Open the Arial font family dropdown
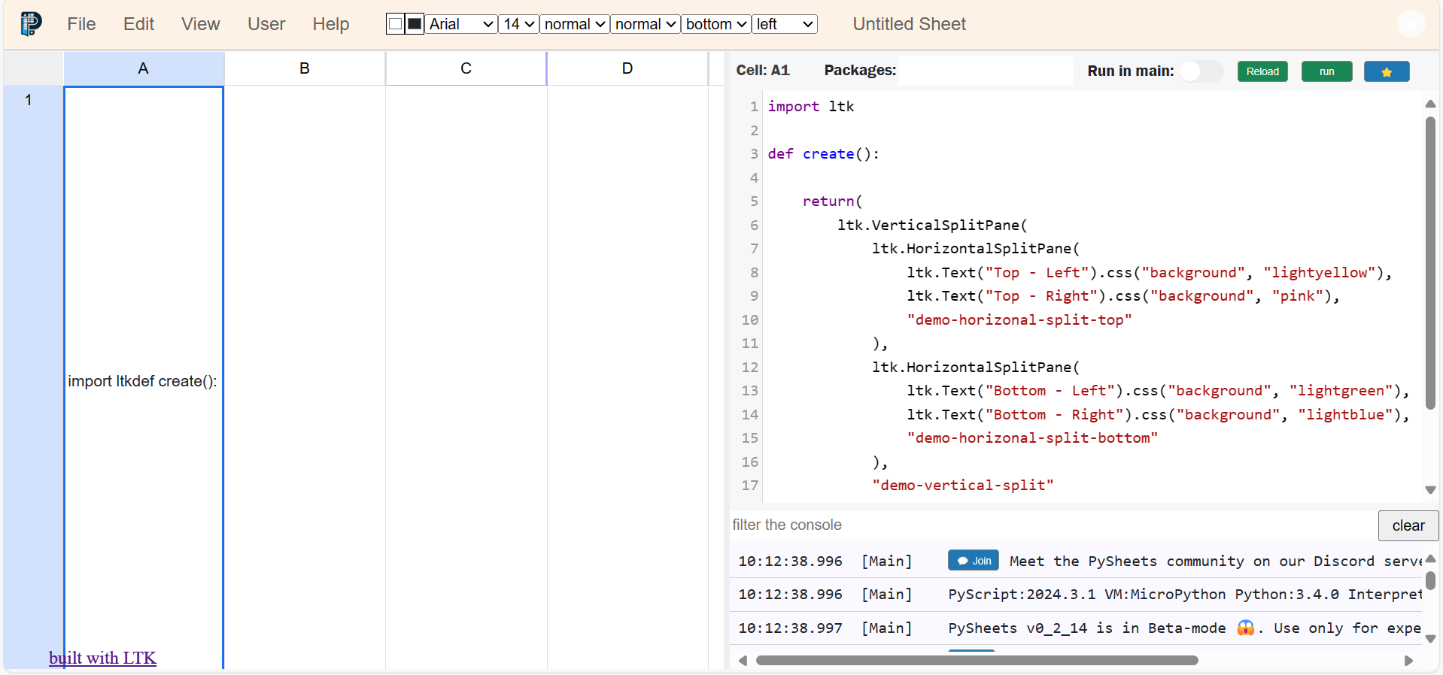 click(x=460, y=24)
